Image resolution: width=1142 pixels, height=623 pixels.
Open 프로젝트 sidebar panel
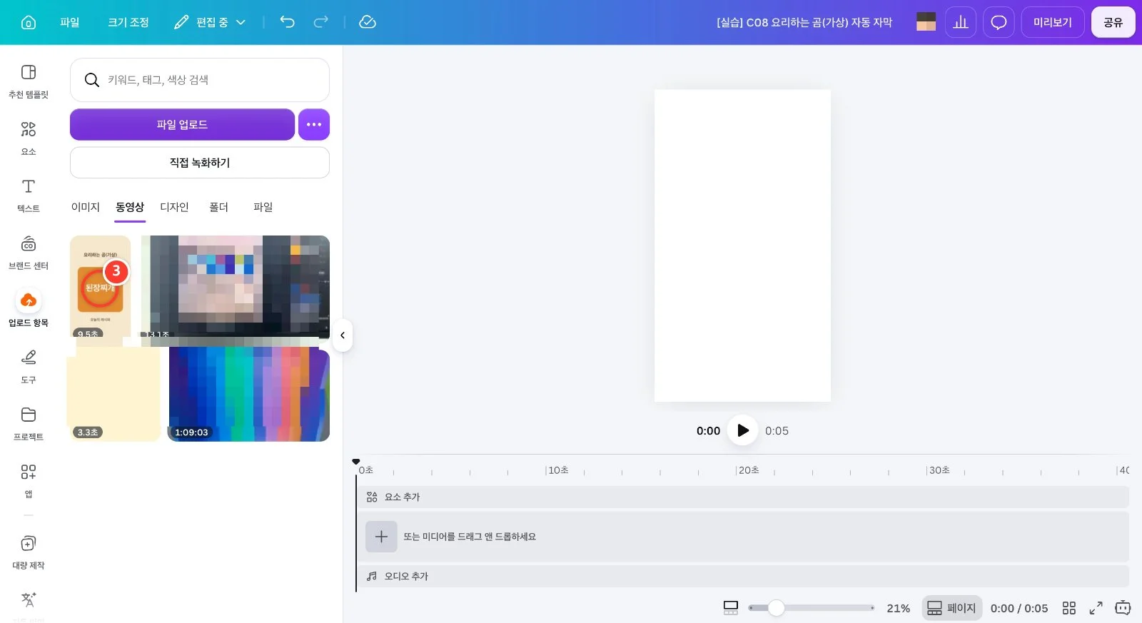point(29,424)
